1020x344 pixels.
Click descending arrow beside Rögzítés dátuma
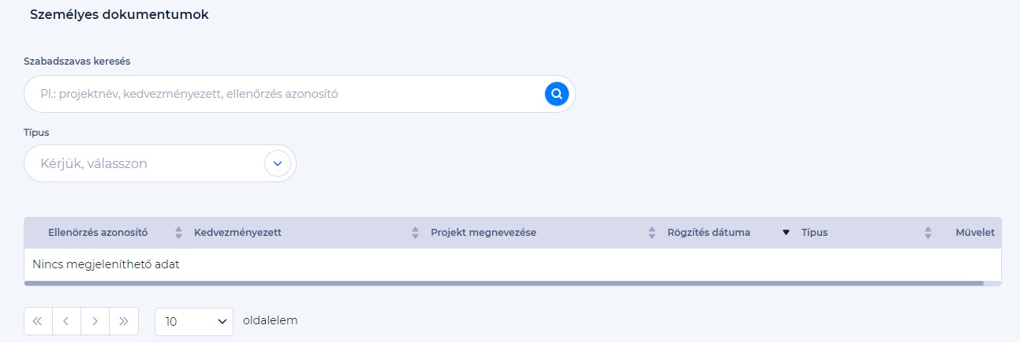(786, 233)
